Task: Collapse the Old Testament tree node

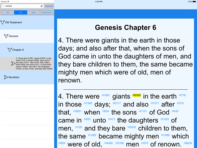Action: 3,22
